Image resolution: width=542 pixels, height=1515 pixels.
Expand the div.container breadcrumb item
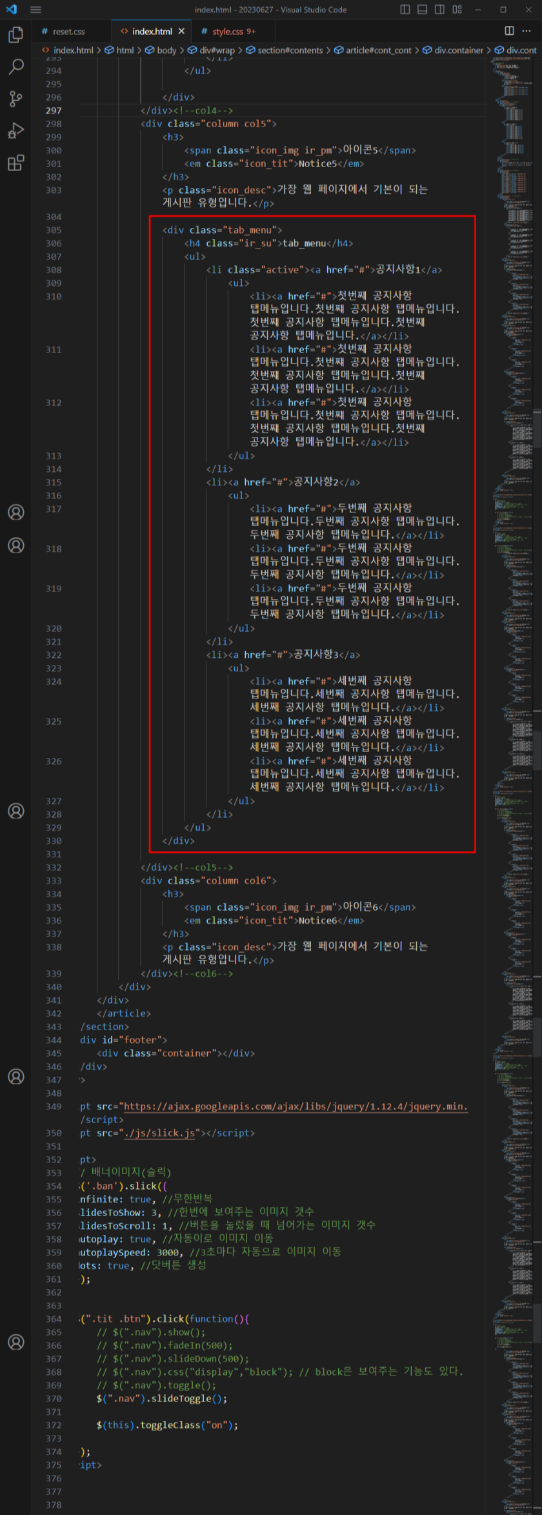tap(453, 50)
